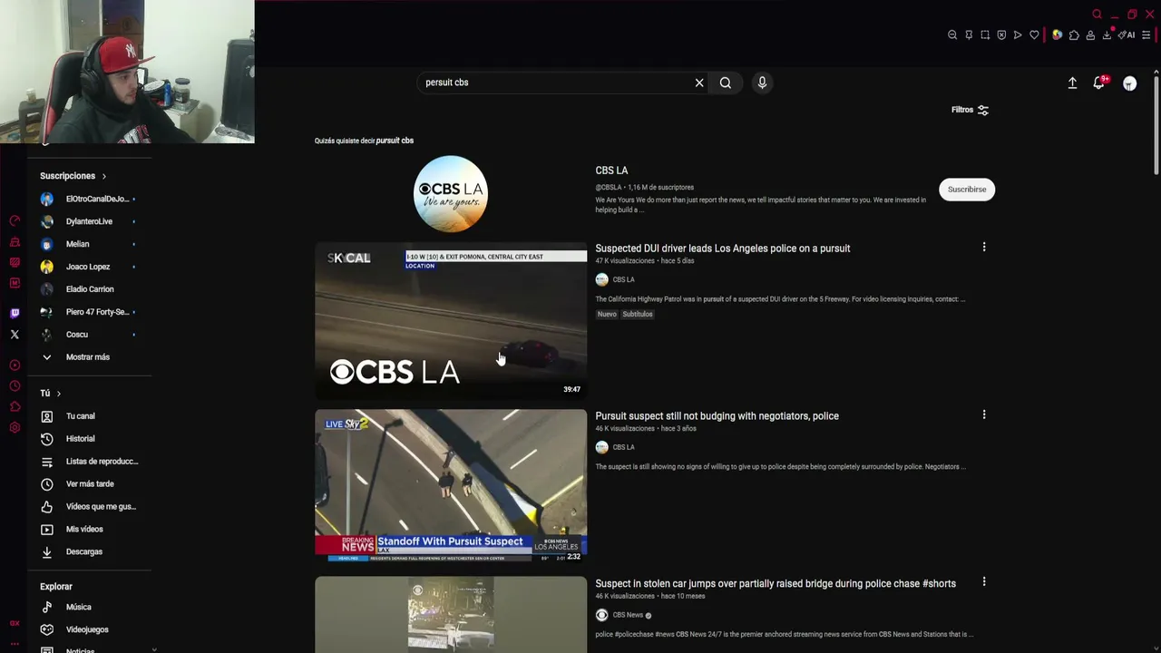Open more options for the stolen car bridge video
This screenshot has width=1161, height=653.
click(984, 581)
